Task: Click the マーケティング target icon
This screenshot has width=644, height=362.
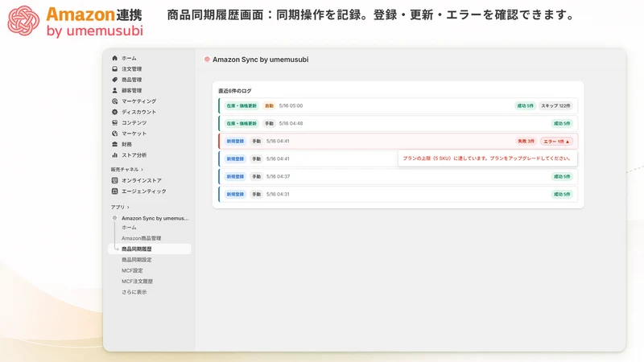Action: [x=114, y=101]
